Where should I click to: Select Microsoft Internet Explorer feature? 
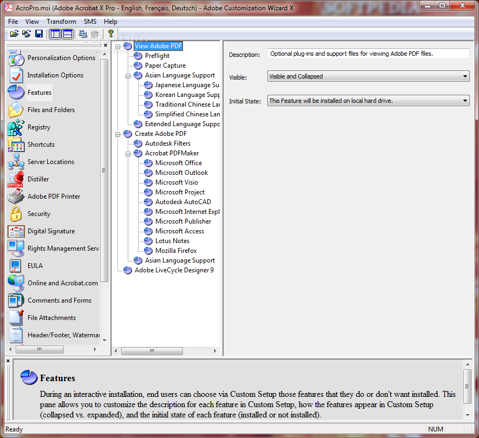click(x=187, y=212)
